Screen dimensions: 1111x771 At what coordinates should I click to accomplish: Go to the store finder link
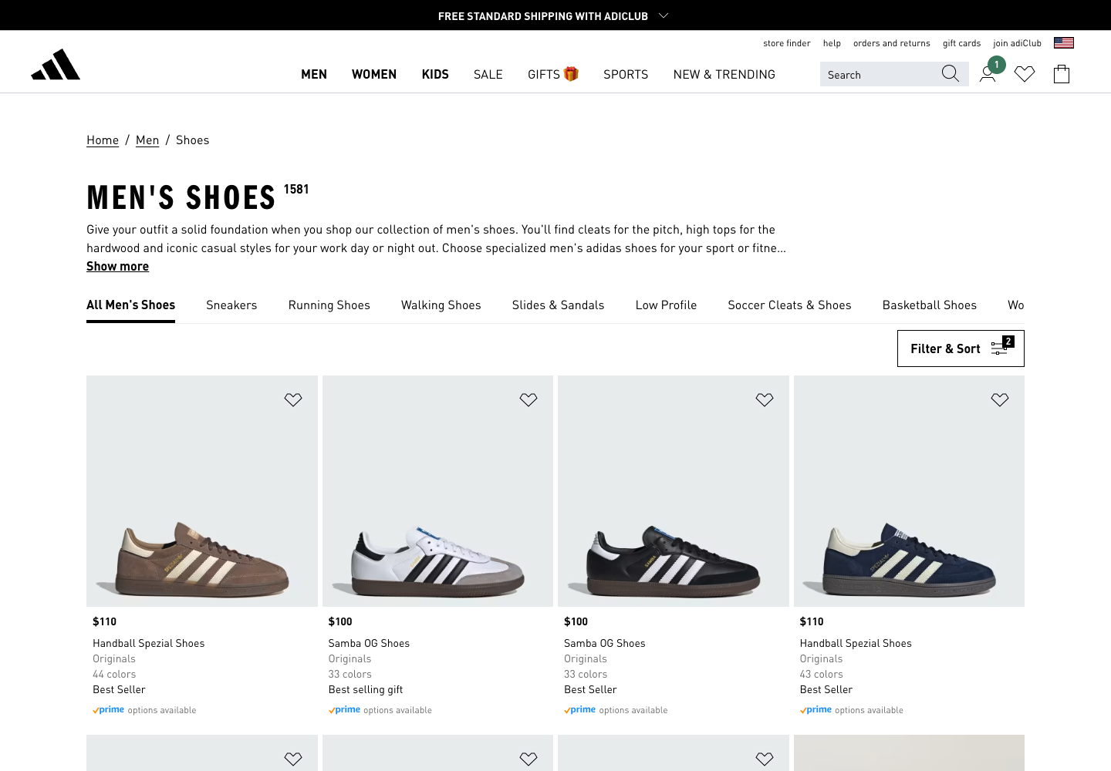pyautogui.click(x=787, y=43)
